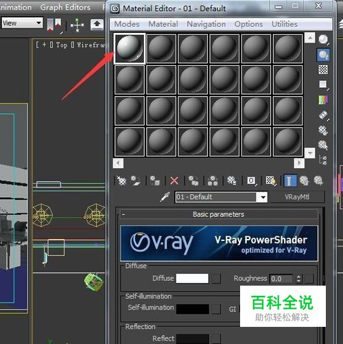
Task: Select last sample slot in bottom row
Action: [288, 141]
